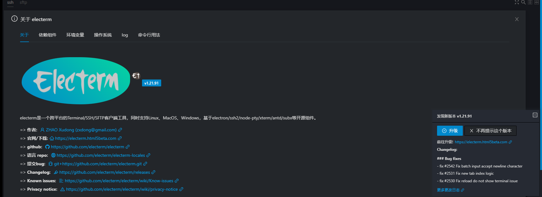Split terminal vertically icon
Screen dimensions: 542x197
(x=530, y=2)
